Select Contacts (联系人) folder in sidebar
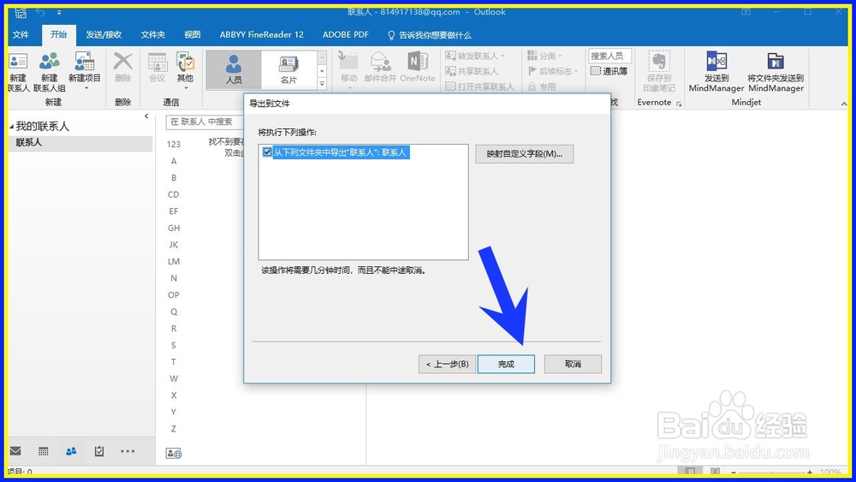This screenshot has width=856, height=482. (80, 143)
